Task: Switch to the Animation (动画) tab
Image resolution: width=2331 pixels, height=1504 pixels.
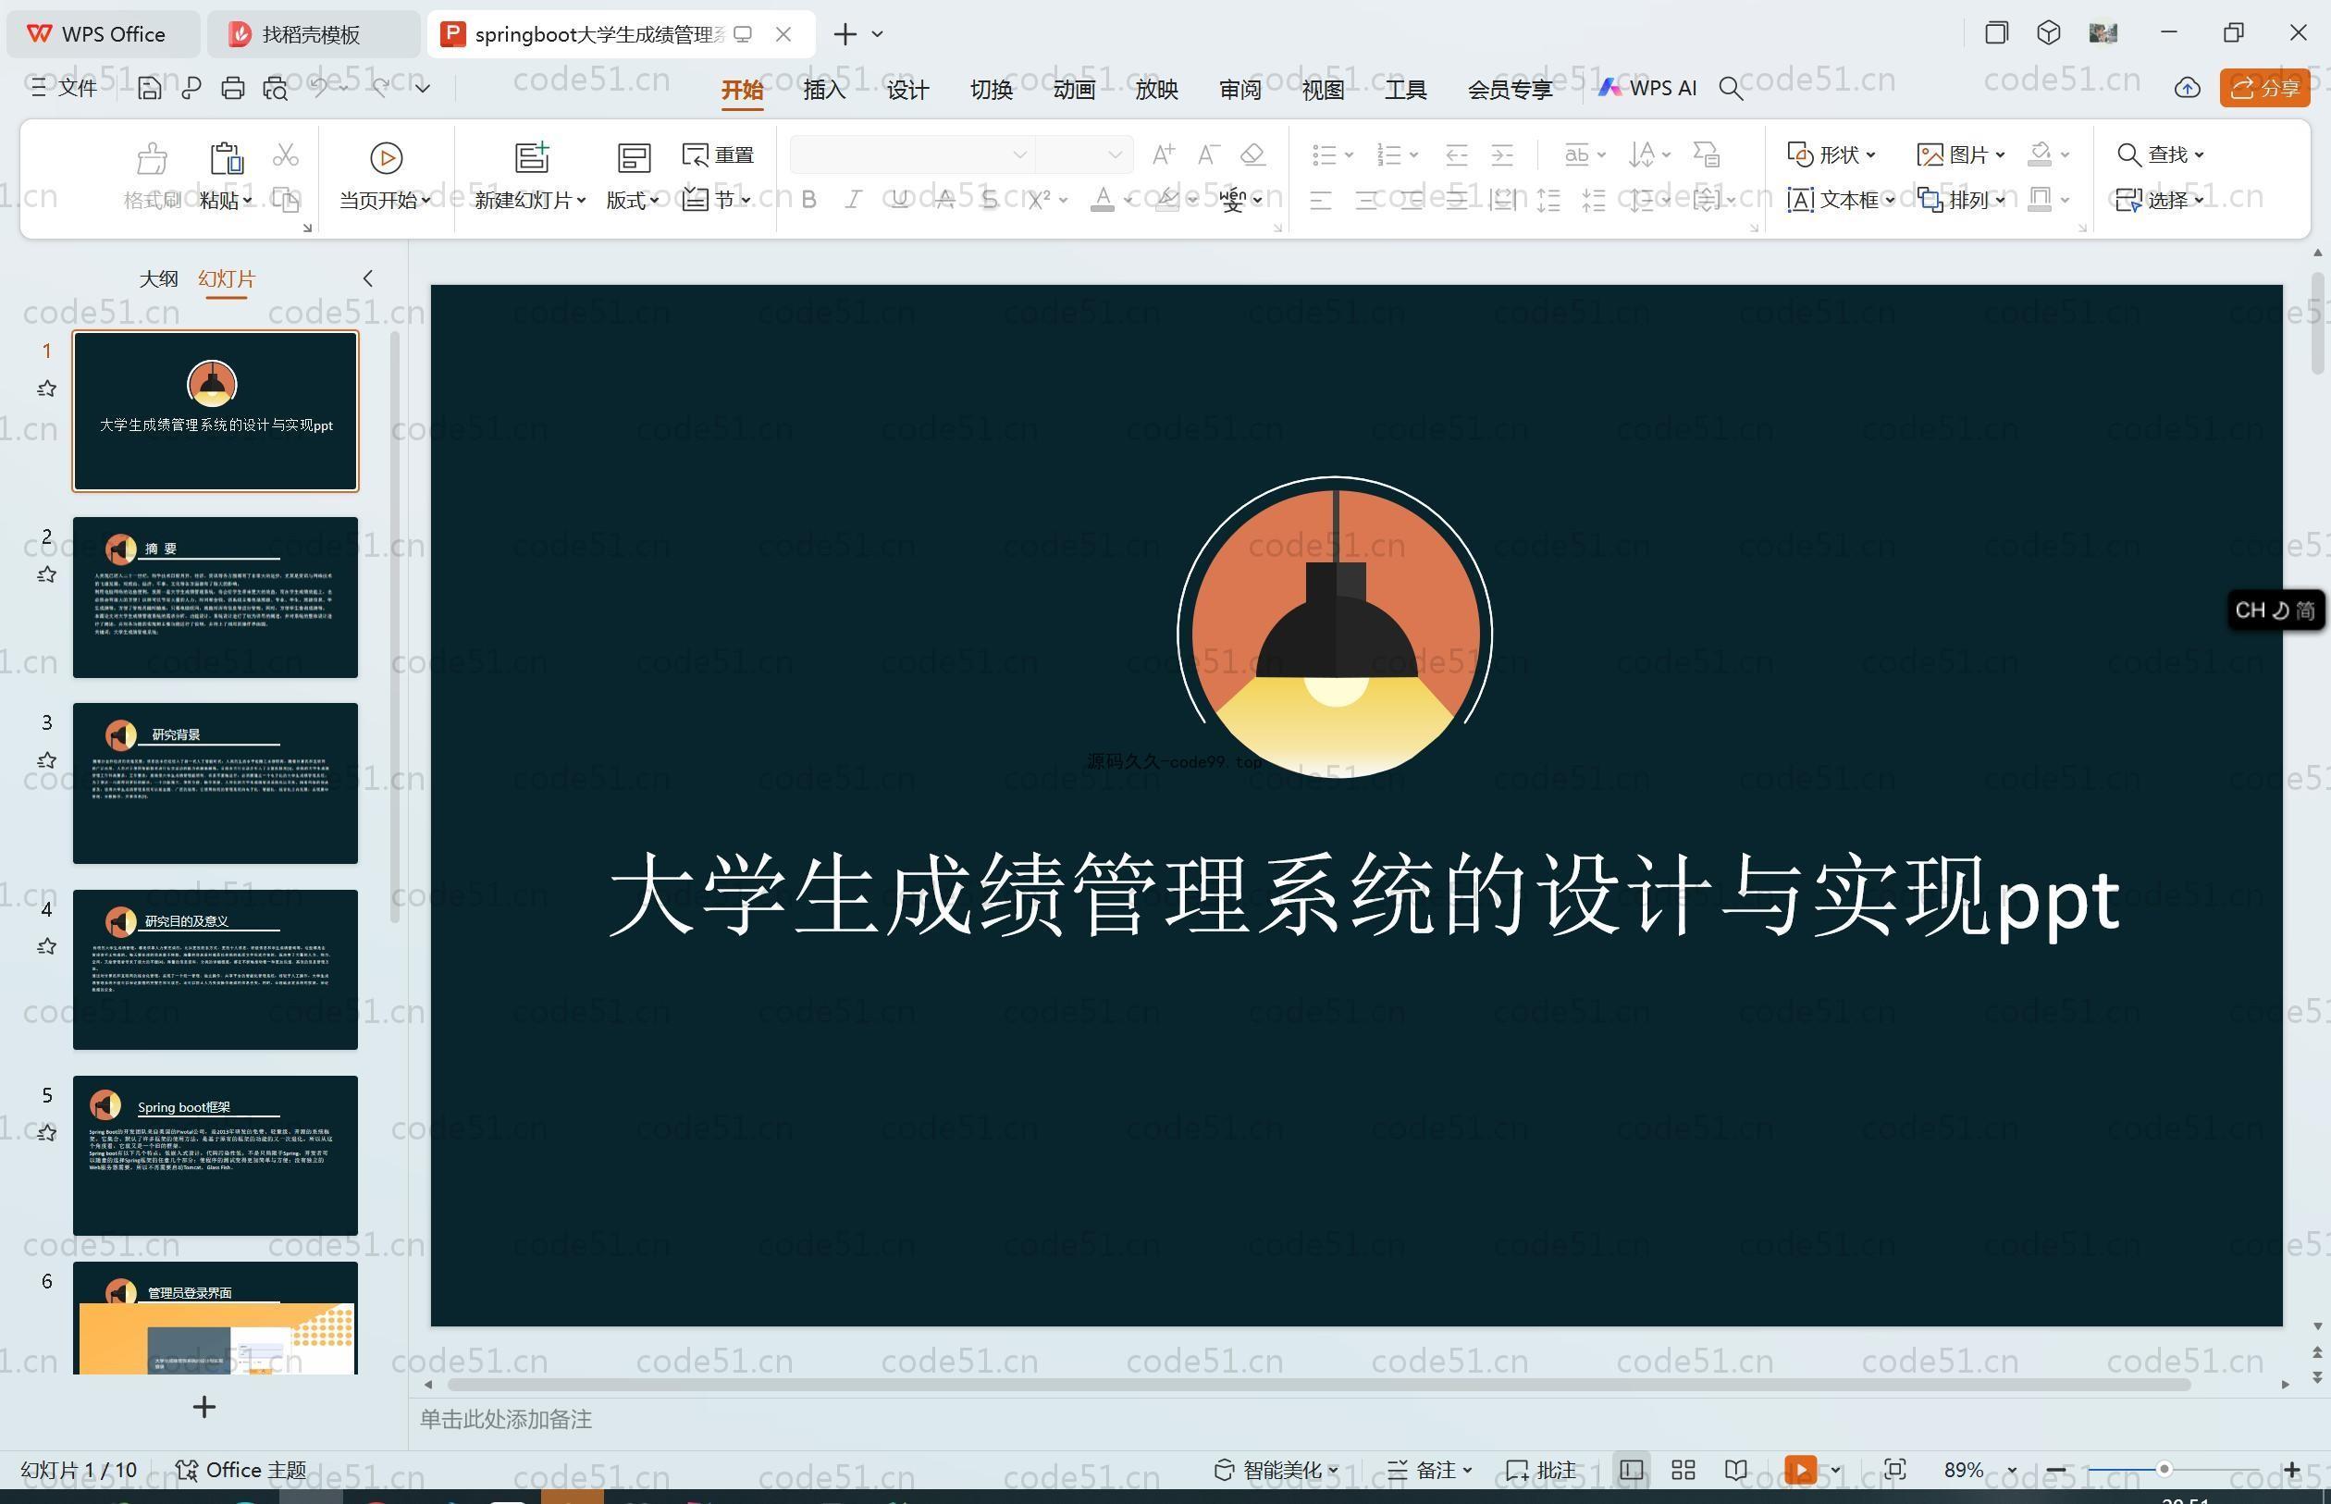Action: coord(1074,89)
